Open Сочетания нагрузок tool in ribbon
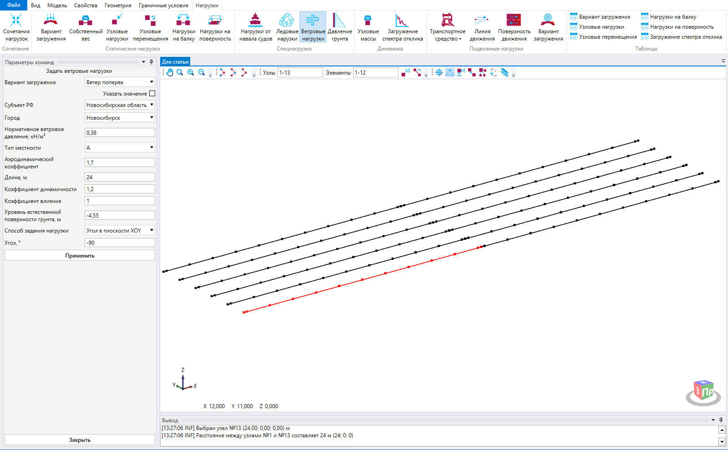The height and width of the screenshot is (450, 728). [x=16, y=27]
